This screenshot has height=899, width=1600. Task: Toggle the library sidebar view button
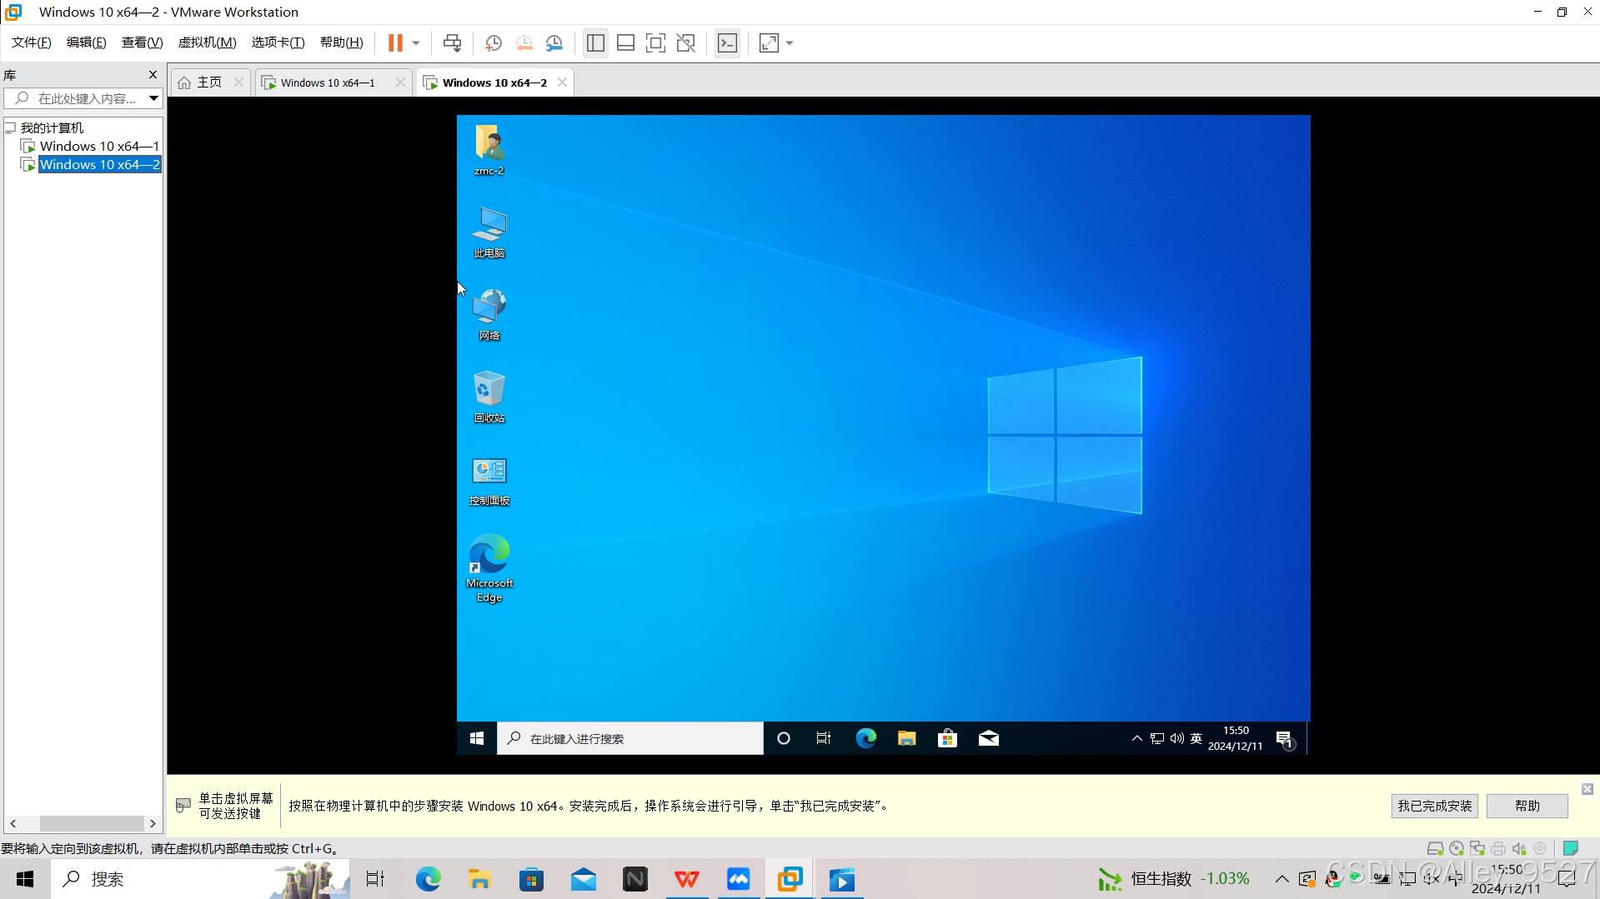[x=595, y=43]
